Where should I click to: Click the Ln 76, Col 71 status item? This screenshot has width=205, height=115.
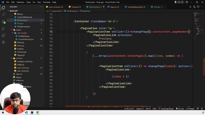point(129,109)
